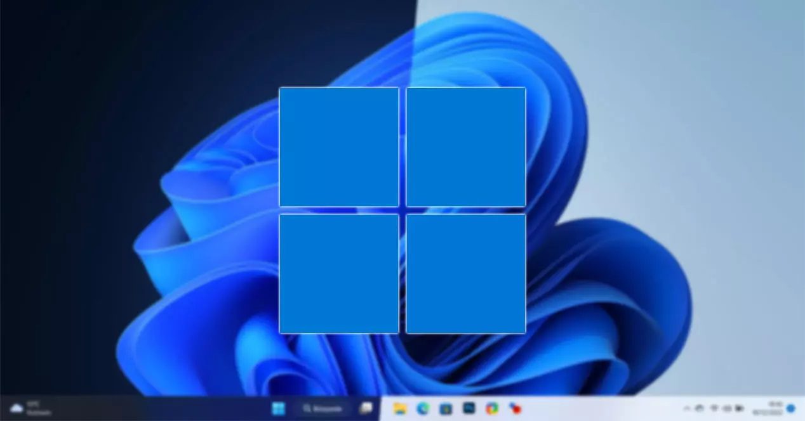This screenshot has height=421, width=805.
Task: Open Task View from the taskbar
Action: pos(365,408)
